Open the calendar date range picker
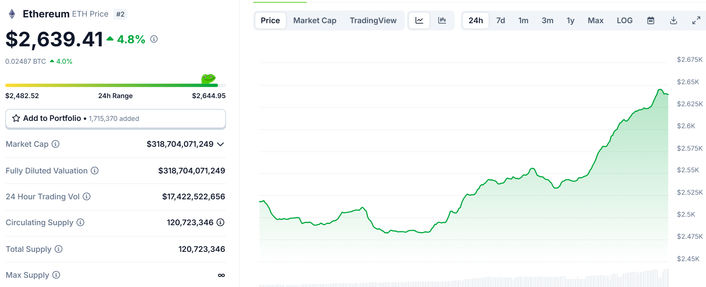The height and width of the screenshot is (287, 706). (651, 20)
